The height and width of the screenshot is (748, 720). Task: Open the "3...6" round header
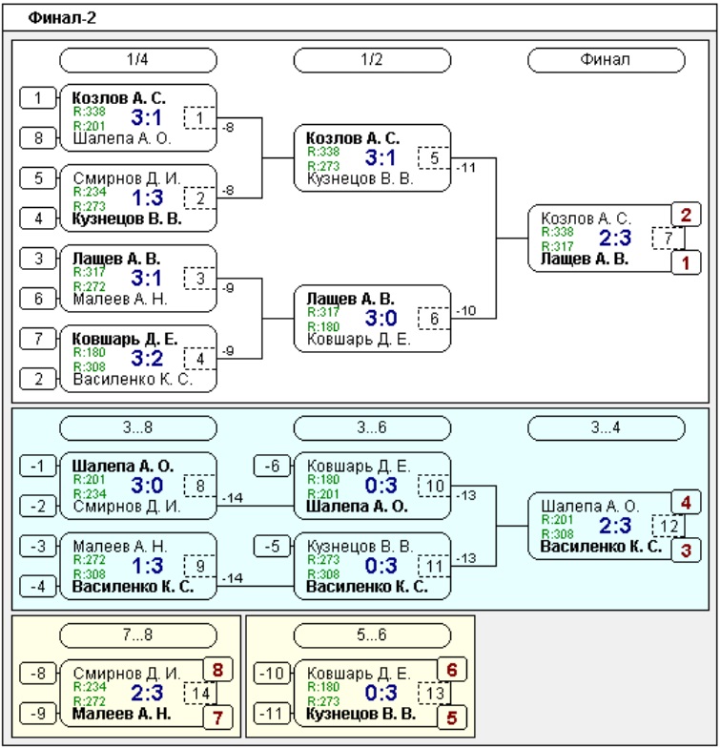372,427
